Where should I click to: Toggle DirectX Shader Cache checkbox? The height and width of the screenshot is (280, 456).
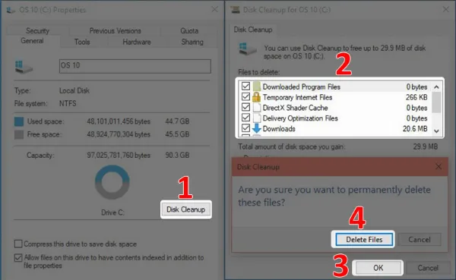pos(245,107)
